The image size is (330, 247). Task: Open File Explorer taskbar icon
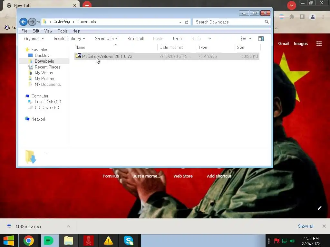[68, 241]
